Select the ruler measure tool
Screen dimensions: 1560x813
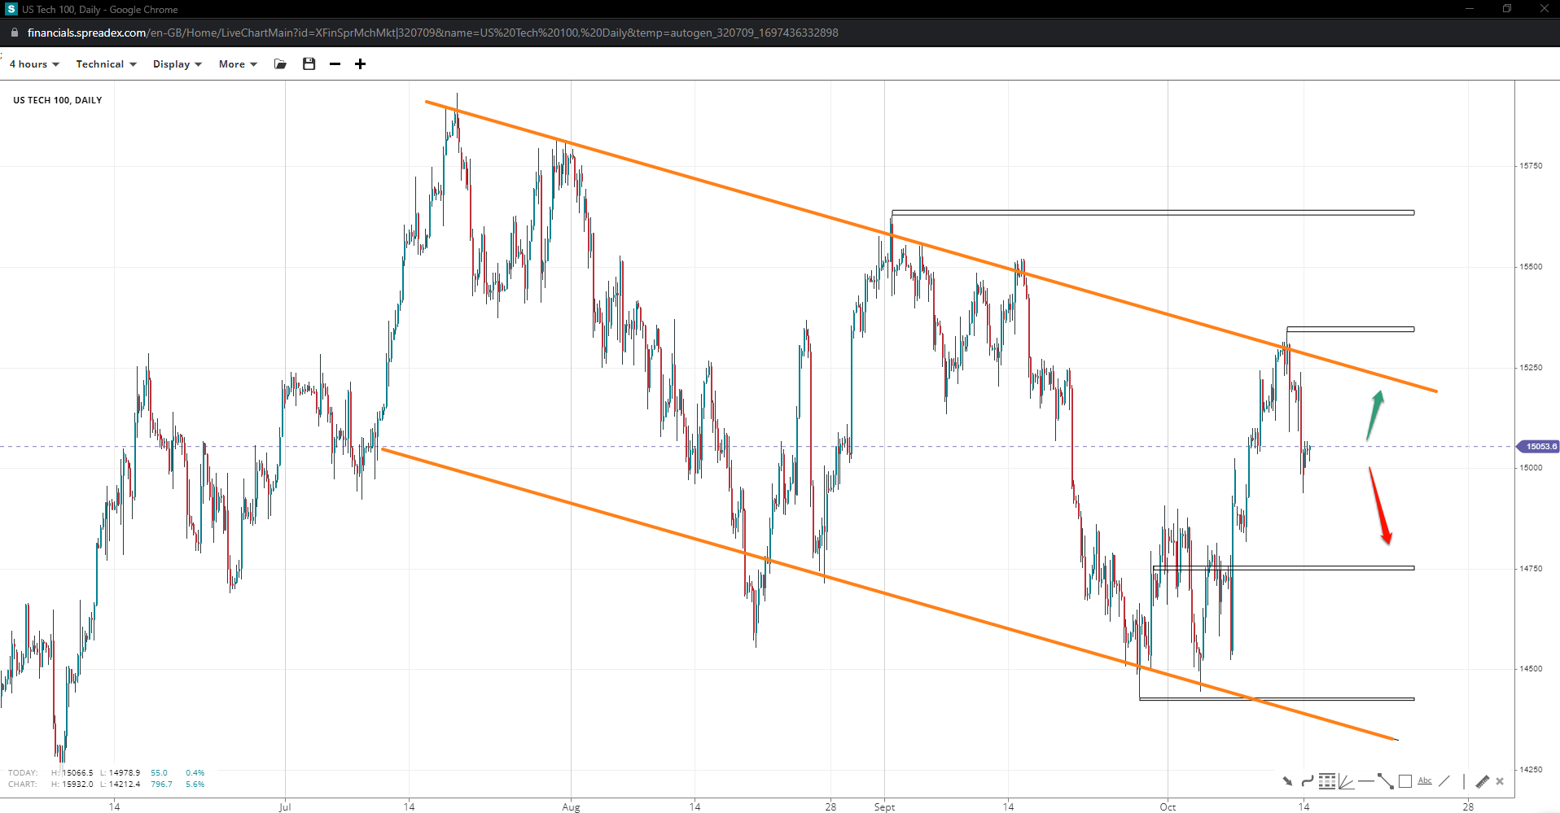[x=1482, y=781]
